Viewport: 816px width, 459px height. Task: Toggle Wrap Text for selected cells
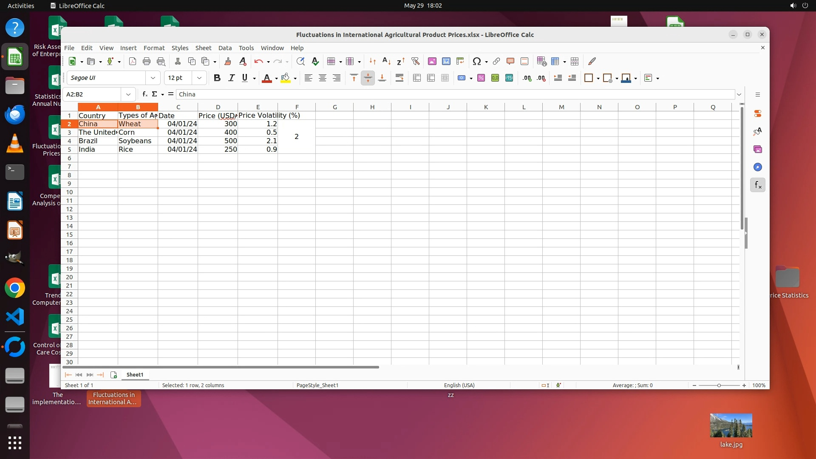tap(399, 78)
